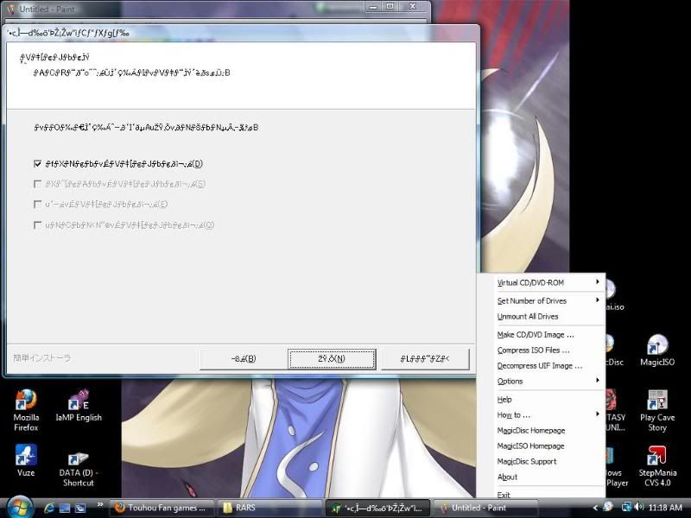The height and width of the screenshot is (518, 691).
Task: Select Make CD/DVD Image menu item
Action: [x=542, y=335]
